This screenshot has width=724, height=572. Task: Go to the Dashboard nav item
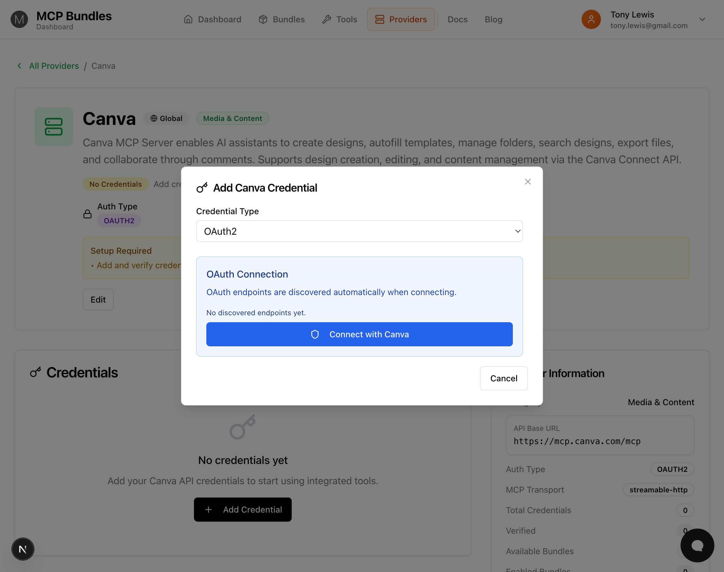click(212, 19)
